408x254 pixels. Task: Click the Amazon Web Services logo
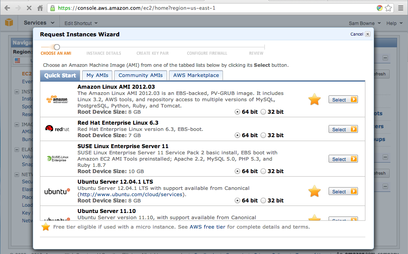tap(57, 99)
